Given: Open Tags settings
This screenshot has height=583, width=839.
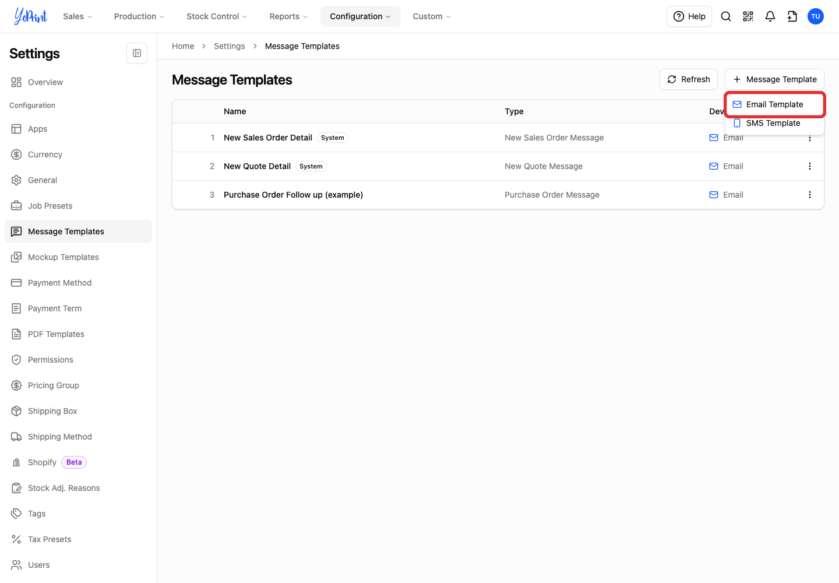Looking at the screenshot, I should coord(78,514).
